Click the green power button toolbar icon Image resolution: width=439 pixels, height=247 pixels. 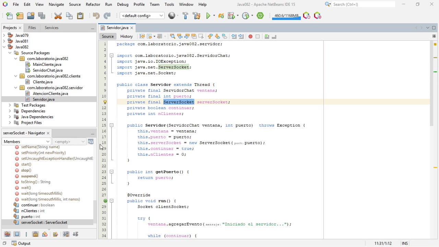coord(260,16)
